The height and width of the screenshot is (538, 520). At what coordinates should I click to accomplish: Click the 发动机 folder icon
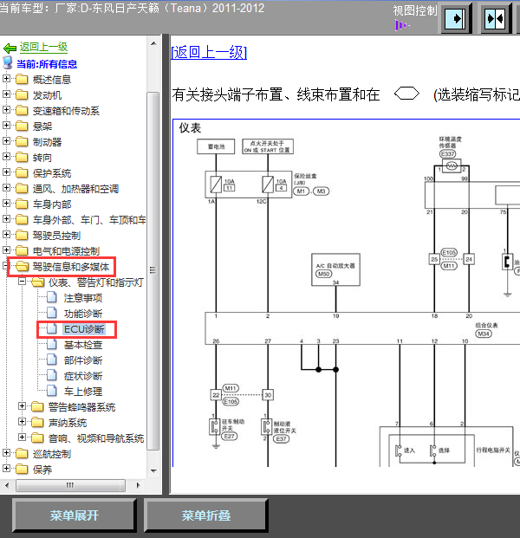pos(22,94)
